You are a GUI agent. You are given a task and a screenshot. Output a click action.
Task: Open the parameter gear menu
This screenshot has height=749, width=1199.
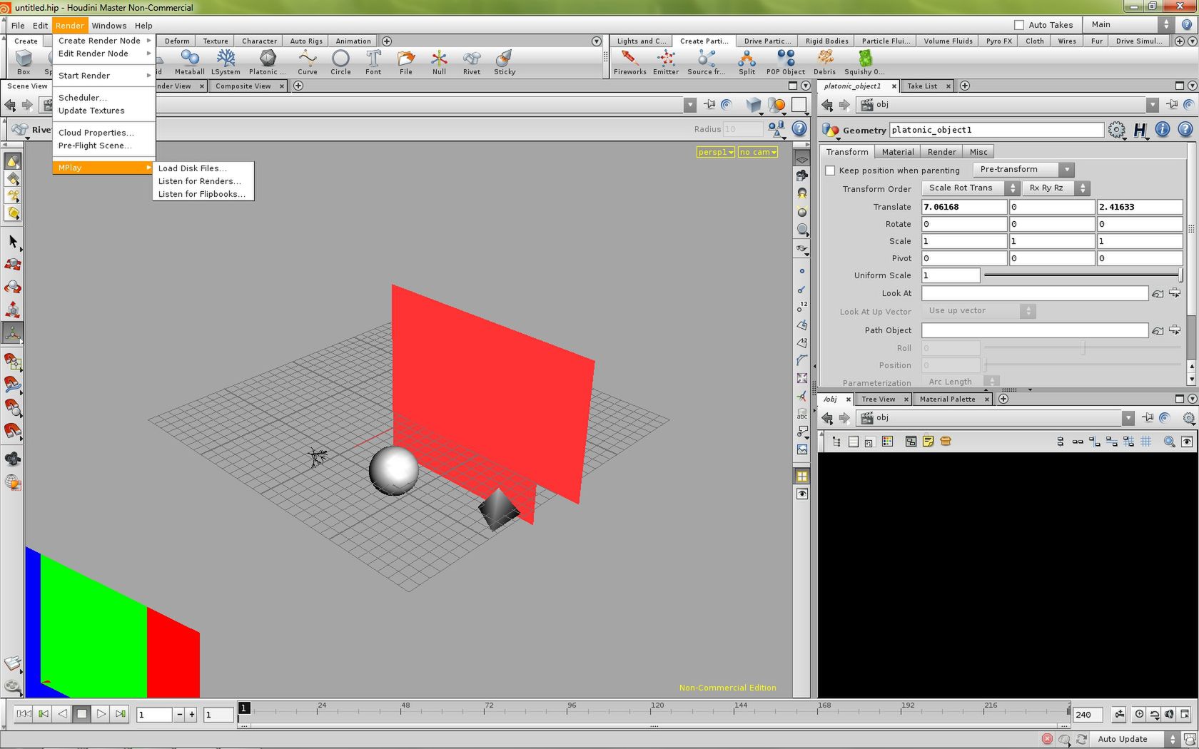[1116, 130]
